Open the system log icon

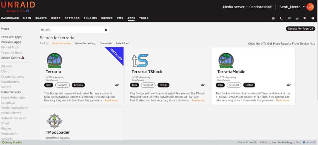click(x=305, y=18)
